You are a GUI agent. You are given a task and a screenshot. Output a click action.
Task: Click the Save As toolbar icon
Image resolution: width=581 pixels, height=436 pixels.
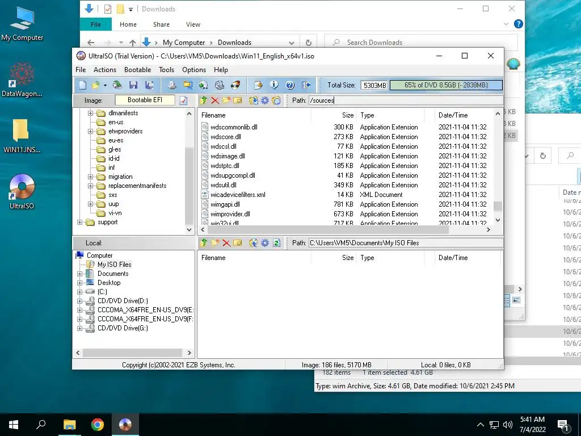149,85
